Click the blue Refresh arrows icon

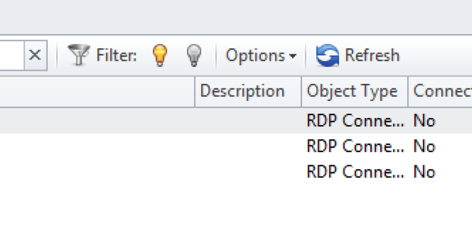[327, 55]
